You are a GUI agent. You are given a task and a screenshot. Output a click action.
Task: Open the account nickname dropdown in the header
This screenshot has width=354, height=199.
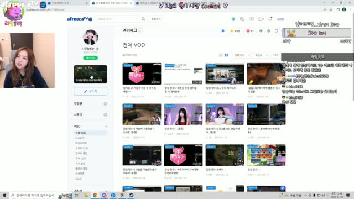(x=281, y=19)
